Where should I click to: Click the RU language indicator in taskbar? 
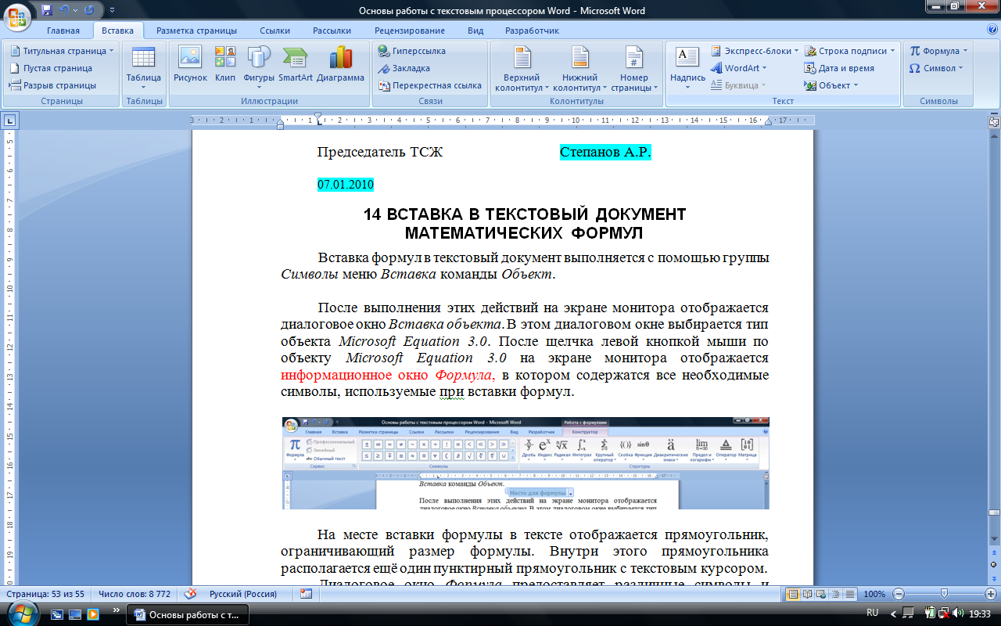coord(873,613)
